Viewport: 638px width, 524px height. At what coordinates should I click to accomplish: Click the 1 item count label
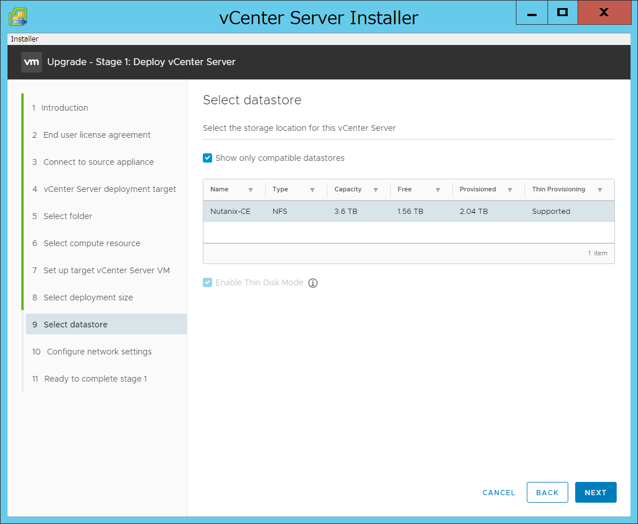(x=597, y=253)
